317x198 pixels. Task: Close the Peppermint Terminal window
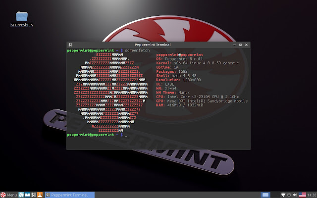247,45
